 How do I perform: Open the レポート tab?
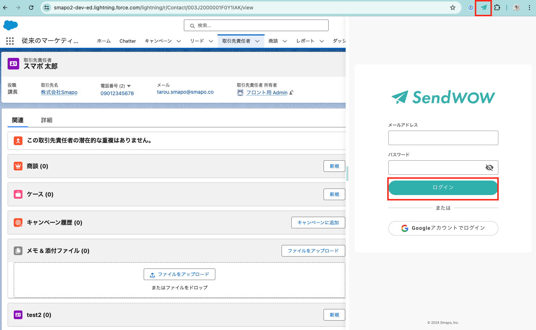[305, 41]
